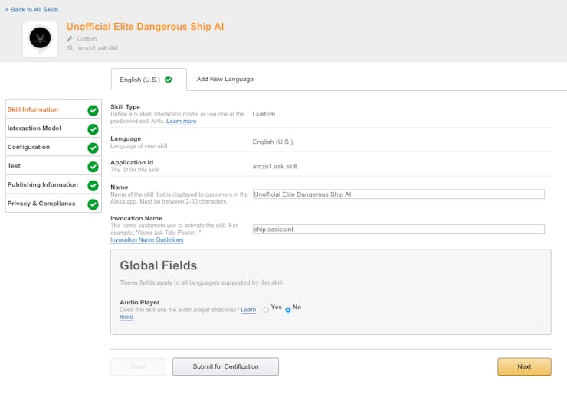Click the Global Fields heading
Image resolution: width=567 pixels, height=394 pixels.
pyautogui.click(x=159, y=265)
